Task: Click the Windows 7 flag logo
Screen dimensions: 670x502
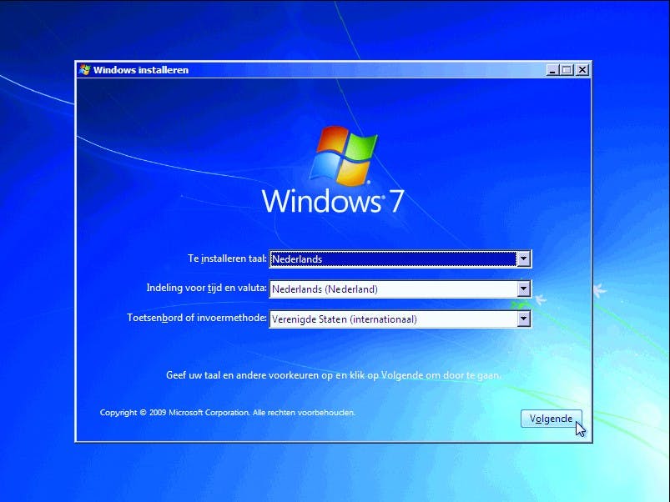Action: coord(343,155)
